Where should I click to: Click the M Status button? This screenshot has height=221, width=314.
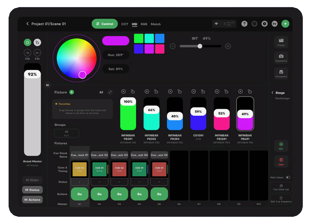tap(32, 190)
